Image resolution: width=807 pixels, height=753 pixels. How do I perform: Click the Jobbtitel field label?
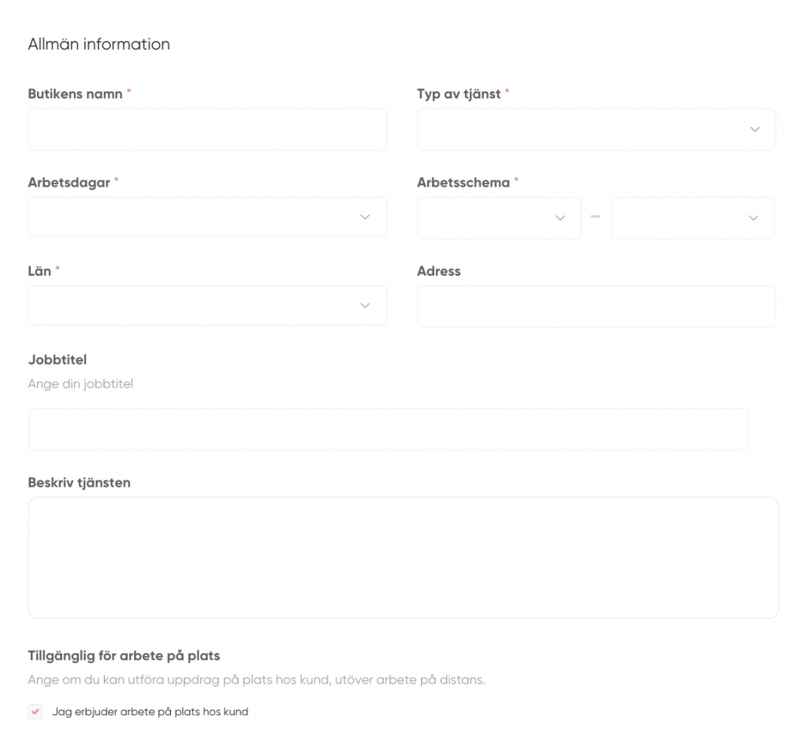58,360
